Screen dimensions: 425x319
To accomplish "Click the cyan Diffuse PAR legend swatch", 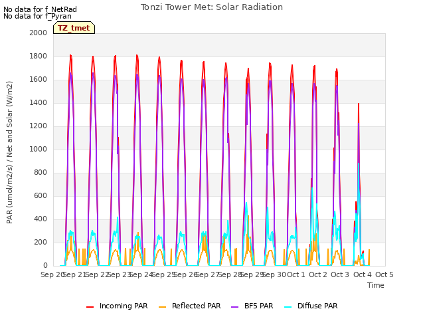I will [x=288, y=307].
